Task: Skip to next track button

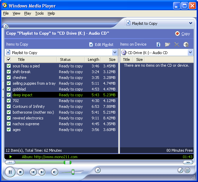Action: [42, 172]
